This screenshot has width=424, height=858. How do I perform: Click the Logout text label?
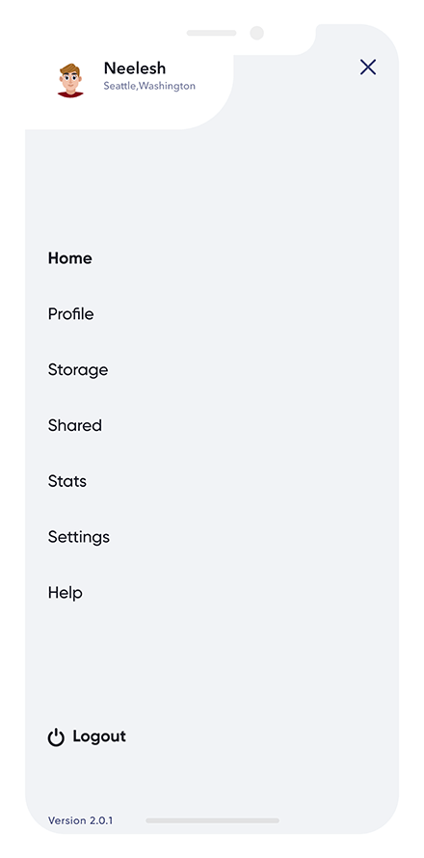99,736
